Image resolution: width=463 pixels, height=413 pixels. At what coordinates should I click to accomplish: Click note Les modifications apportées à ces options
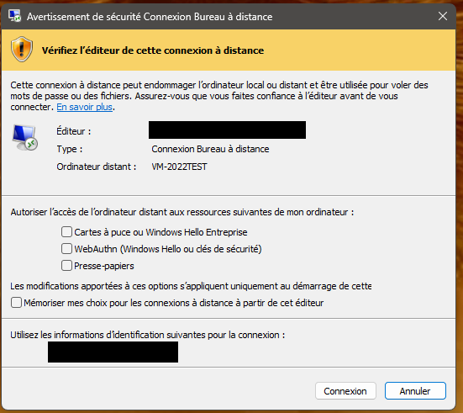click(191, 286)
